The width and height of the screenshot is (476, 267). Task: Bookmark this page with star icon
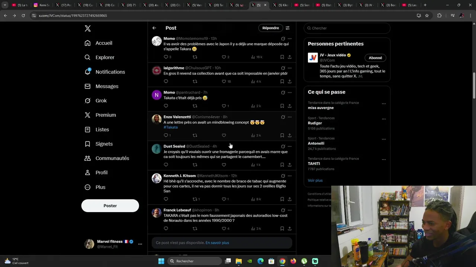click(x=427, y=16)
